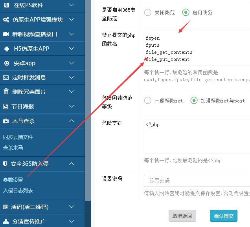
Task: Click the shield icon beside 安全365防入侵
Action: (5, 164)
